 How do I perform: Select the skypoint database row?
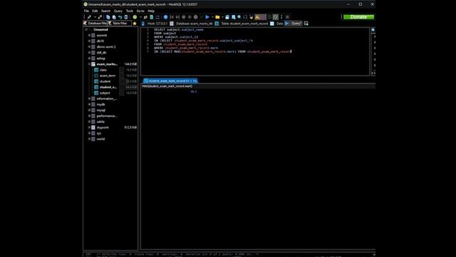point(110,127)
